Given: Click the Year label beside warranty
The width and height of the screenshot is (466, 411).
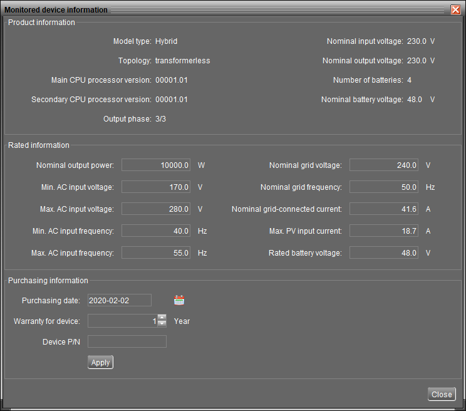Looking at the screenshot, I should click(x=182, y=321).
